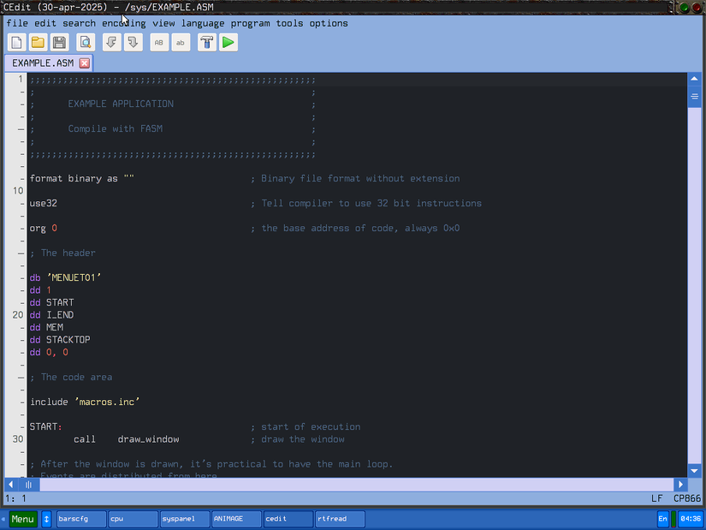Click the compile hammer icon
Image resolution: width=706 pixels, height=530 pixels.
(x=207, y=42)
